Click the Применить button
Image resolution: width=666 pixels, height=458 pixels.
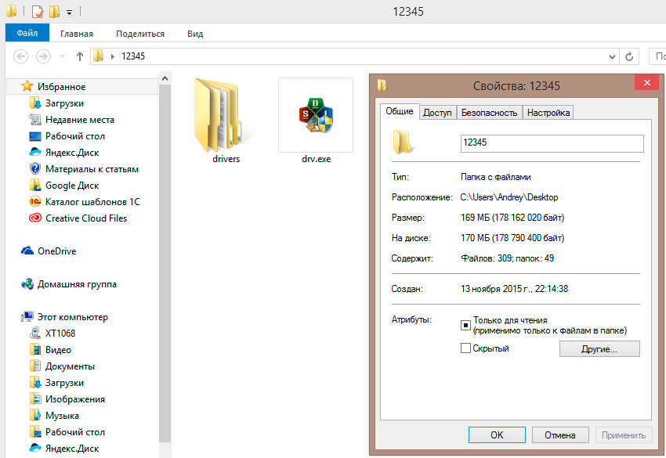624,435
